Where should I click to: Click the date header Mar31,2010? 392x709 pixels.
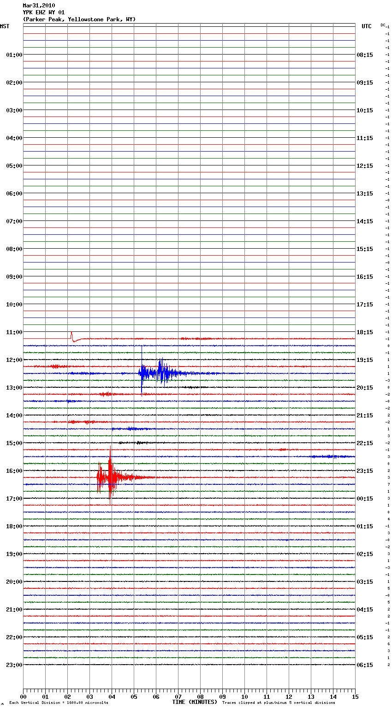pos(39,6)
